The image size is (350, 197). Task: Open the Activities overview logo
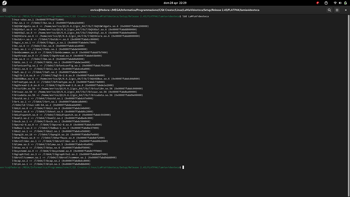(5, 3)
